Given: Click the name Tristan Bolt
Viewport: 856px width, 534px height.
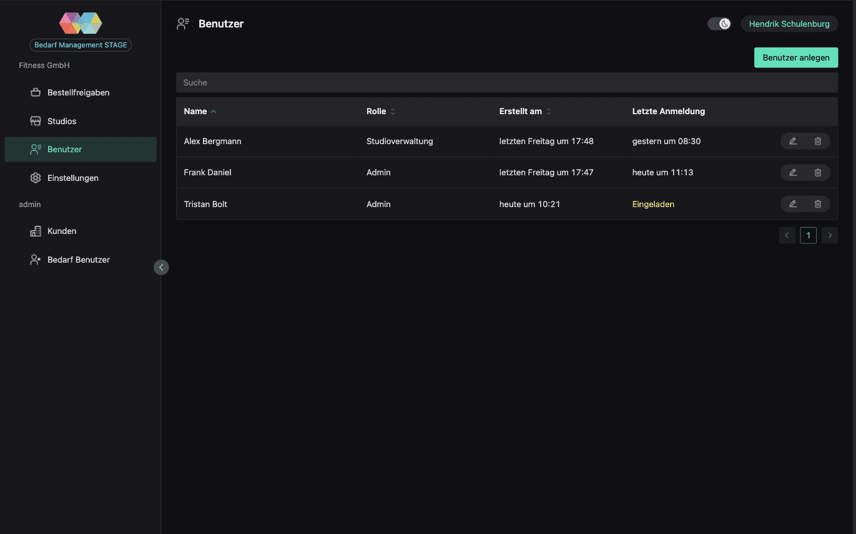Looking at the screenshot, I should tap(205, 204).
